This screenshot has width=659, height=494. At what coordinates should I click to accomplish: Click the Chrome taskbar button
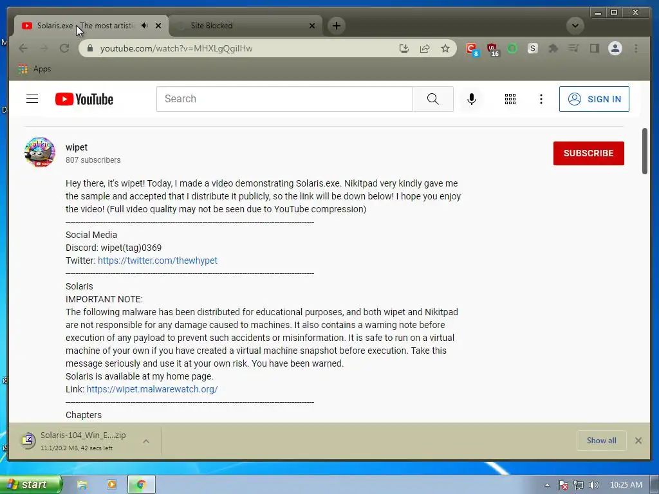coord(142,485)
